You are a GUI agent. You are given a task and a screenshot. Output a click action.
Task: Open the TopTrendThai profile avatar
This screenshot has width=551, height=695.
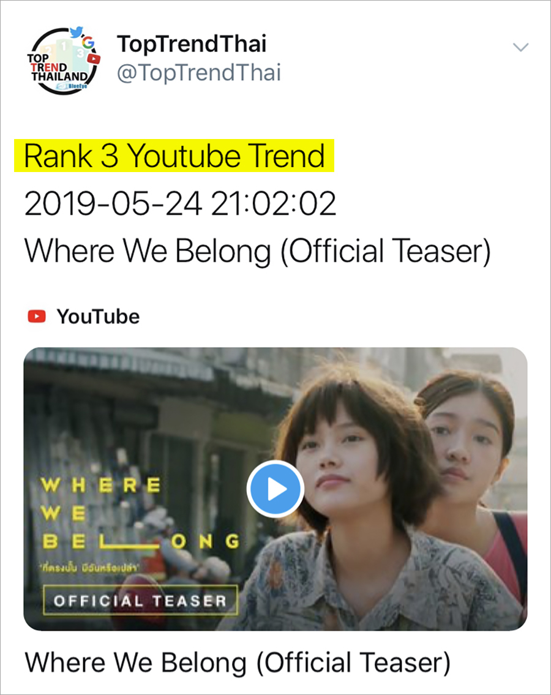(x=65, y=60)
